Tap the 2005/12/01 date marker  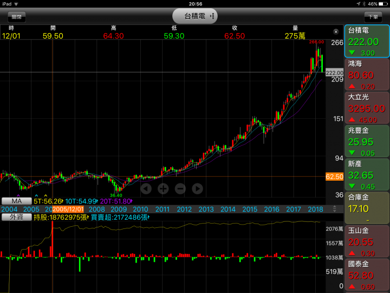tap(68, 209)
